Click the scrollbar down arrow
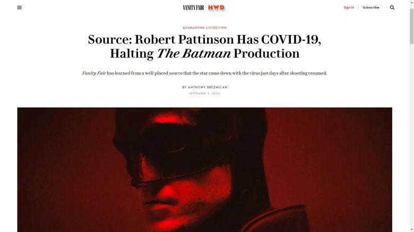The image size is (414, 232). coord(412,230)
